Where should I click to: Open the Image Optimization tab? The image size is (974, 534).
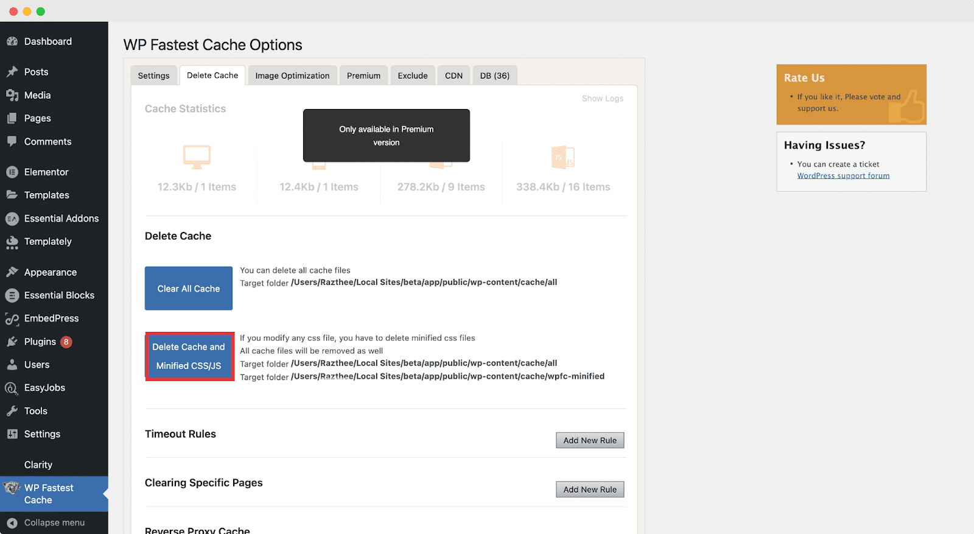[x=292, y=76]
